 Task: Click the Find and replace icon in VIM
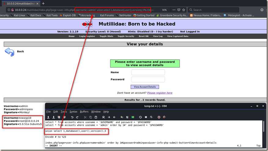(x=104, y=117)
